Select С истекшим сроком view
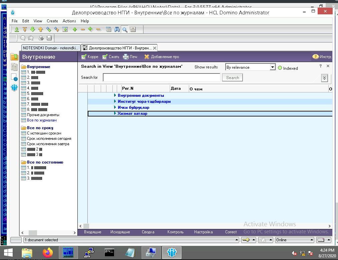 coord(44,133)
